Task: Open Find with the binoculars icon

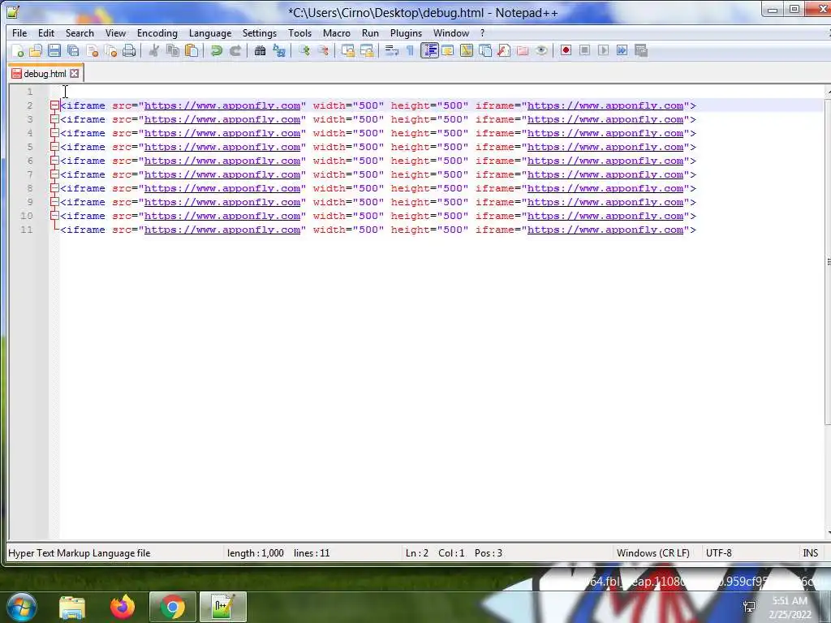Action: coord(260,51)
